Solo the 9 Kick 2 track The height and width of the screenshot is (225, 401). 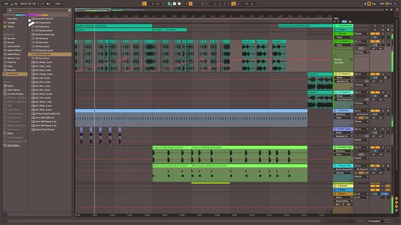tap(383, 147)
